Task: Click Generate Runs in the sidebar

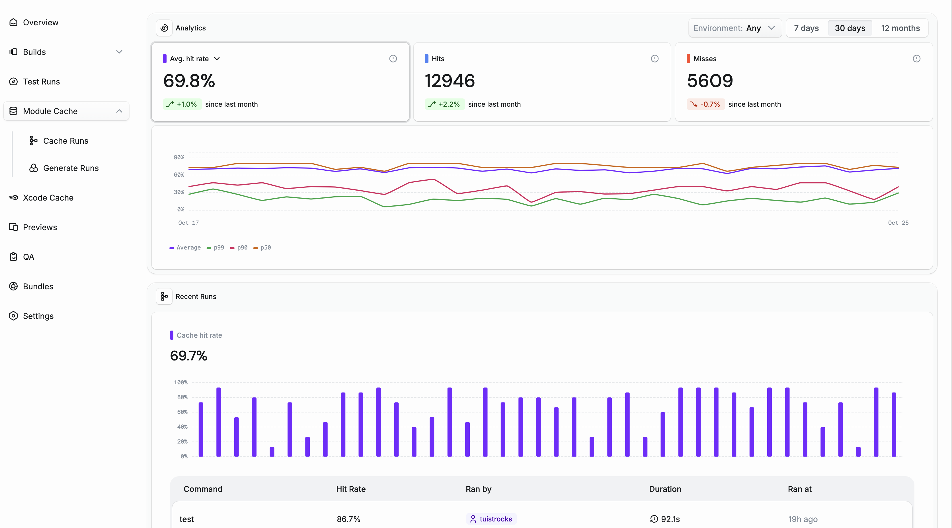Action: (34, 168)
